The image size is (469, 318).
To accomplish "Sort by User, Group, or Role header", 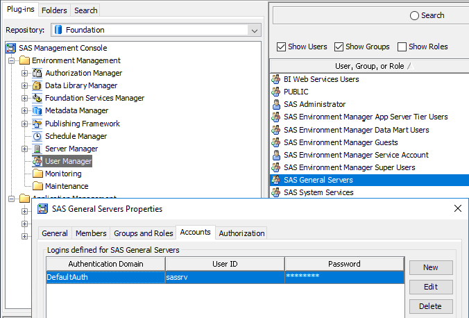I will coord(369,66).
